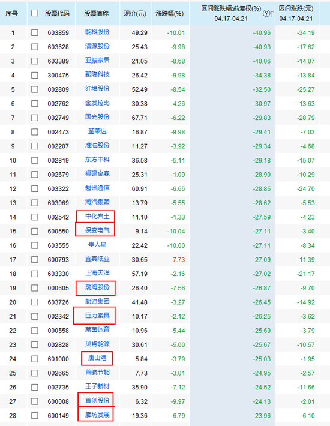
Task: Open stock link 朗迪集团
Action: click(x=97, y=301)
